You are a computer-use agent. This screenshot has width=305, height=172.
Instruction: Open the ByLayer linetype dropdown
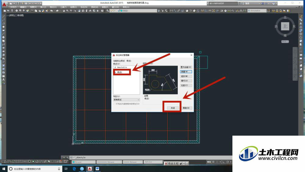tap(109, 162)
